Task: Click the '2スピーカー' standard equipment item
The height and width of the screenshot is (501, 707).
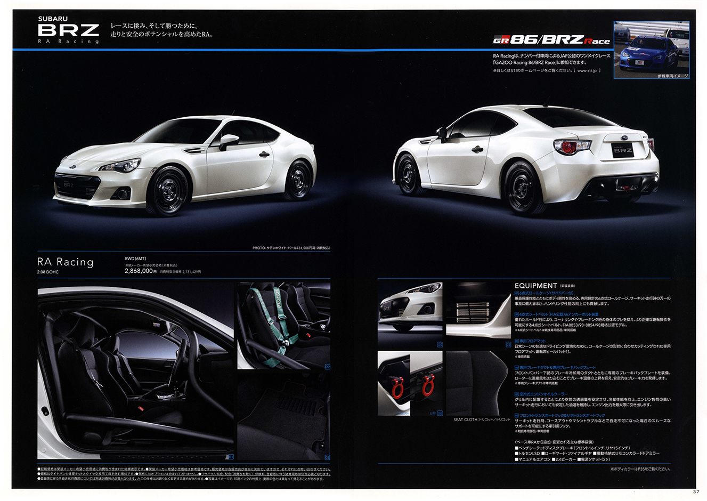Action: point(564,459)
